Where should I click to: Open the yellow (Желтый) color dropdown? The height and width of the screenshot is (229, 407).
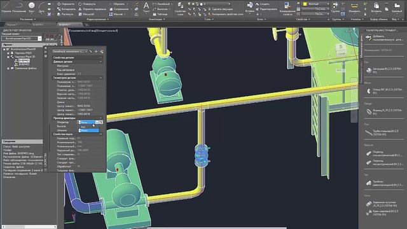[316, 4]
